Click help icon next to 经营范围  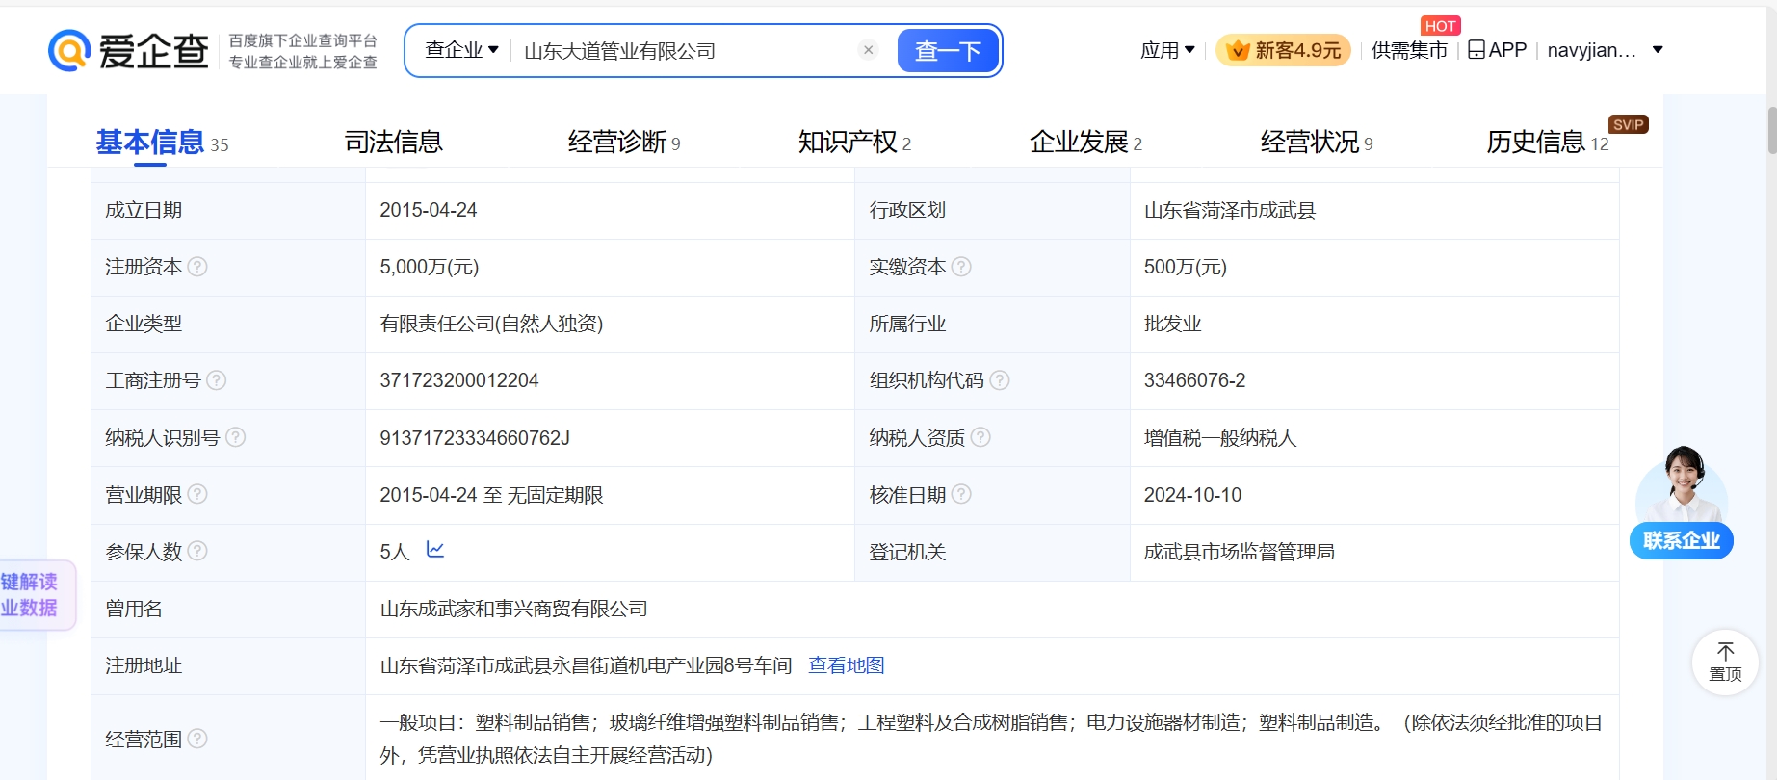point(197,739)
